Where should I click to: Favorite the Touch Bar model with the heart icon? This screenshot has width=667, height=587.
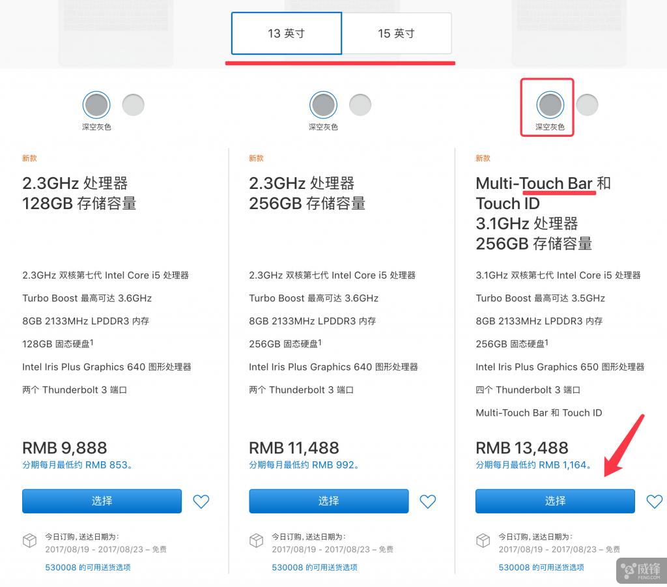click(x=655, y=501)
